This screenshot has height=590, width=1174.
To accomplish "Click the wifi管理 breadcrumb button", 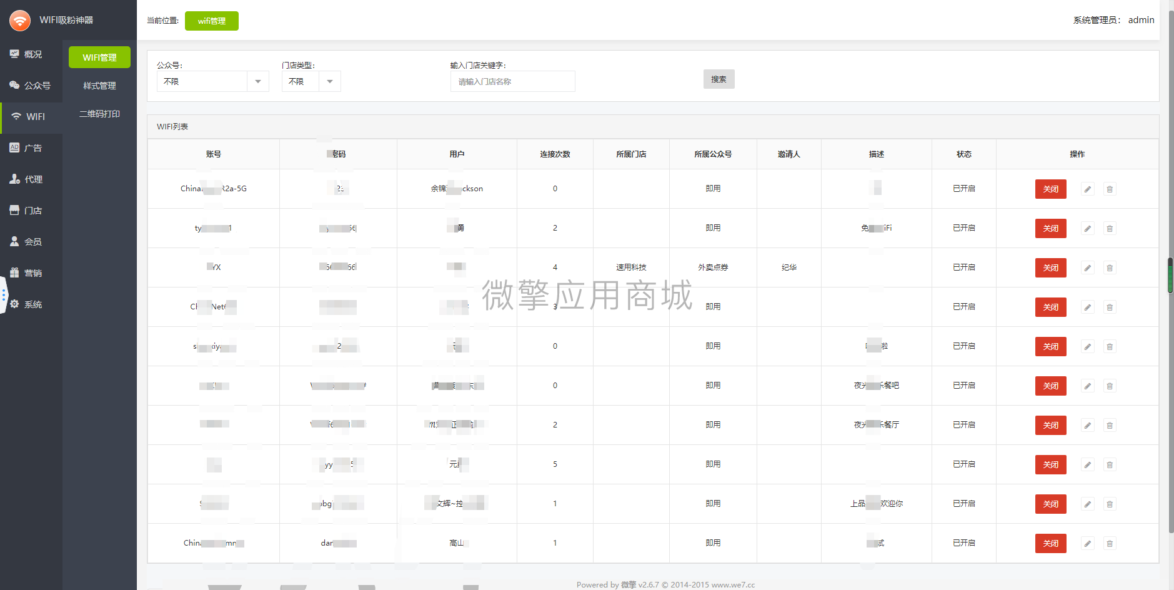I will point(211,21).
